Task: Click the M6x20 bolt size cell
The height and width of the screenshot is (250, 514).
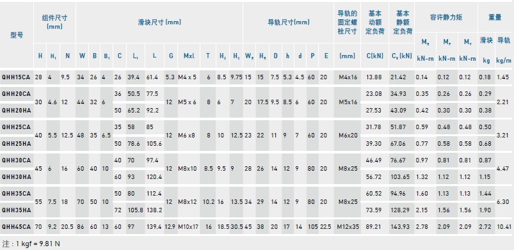Action: coord(348,136)
